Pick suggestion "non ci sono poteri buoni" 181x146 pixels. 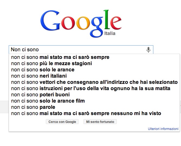pos(40,95)
